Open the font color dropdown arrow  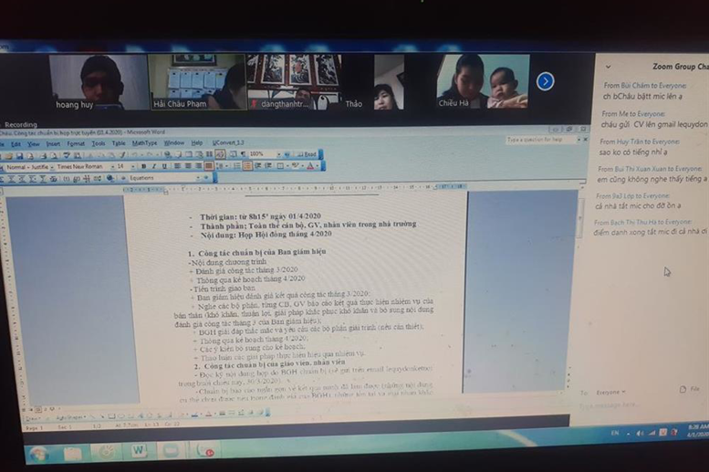click(x=318, y=165)
